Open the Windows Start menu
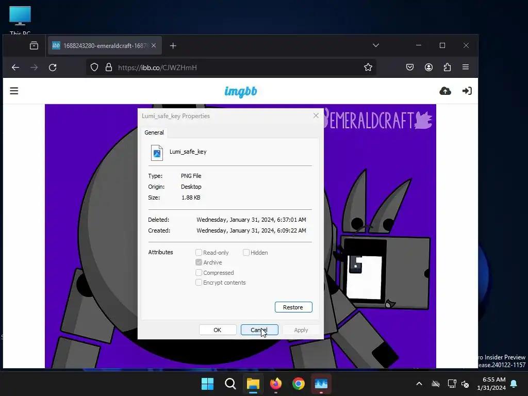Viewport: 528px width, 396px height. coord(207,384)
